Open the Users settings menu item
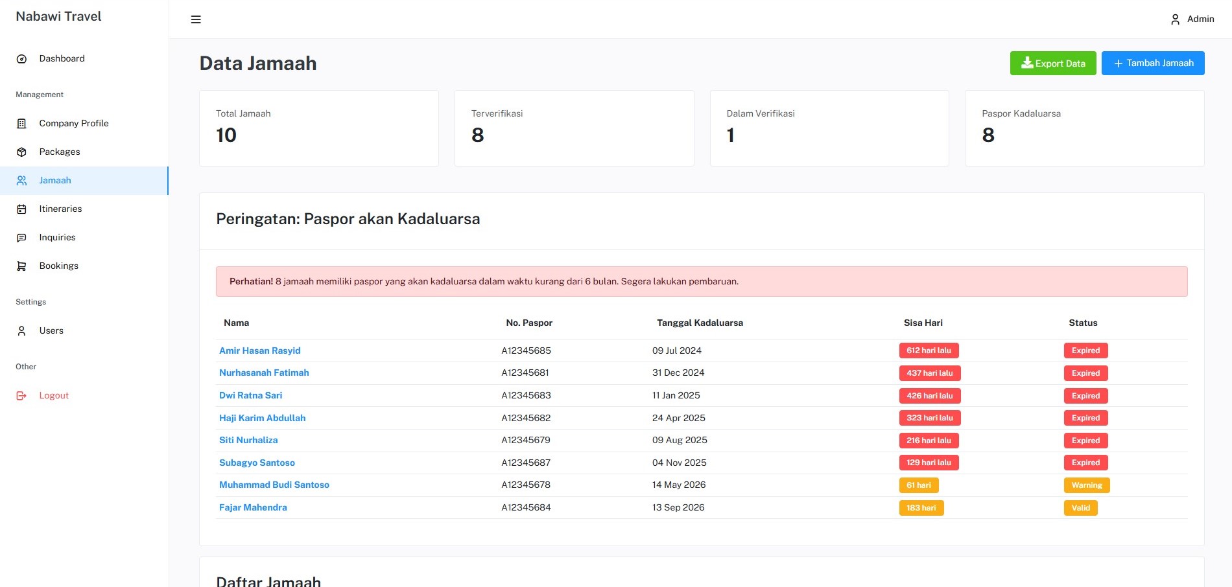The height and width of the screenshot is (587, 1232). click(51, 331)
